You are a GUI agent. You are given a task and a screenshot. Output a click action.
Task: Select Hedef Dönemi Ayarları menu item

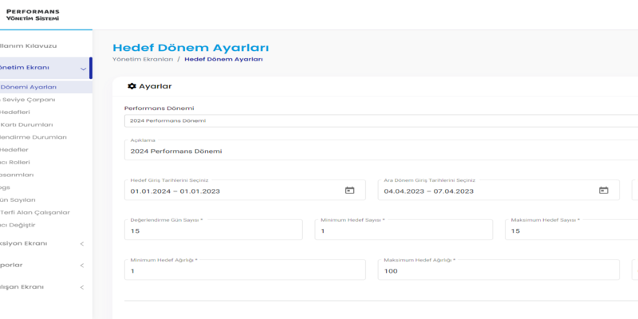coord(29,87)
